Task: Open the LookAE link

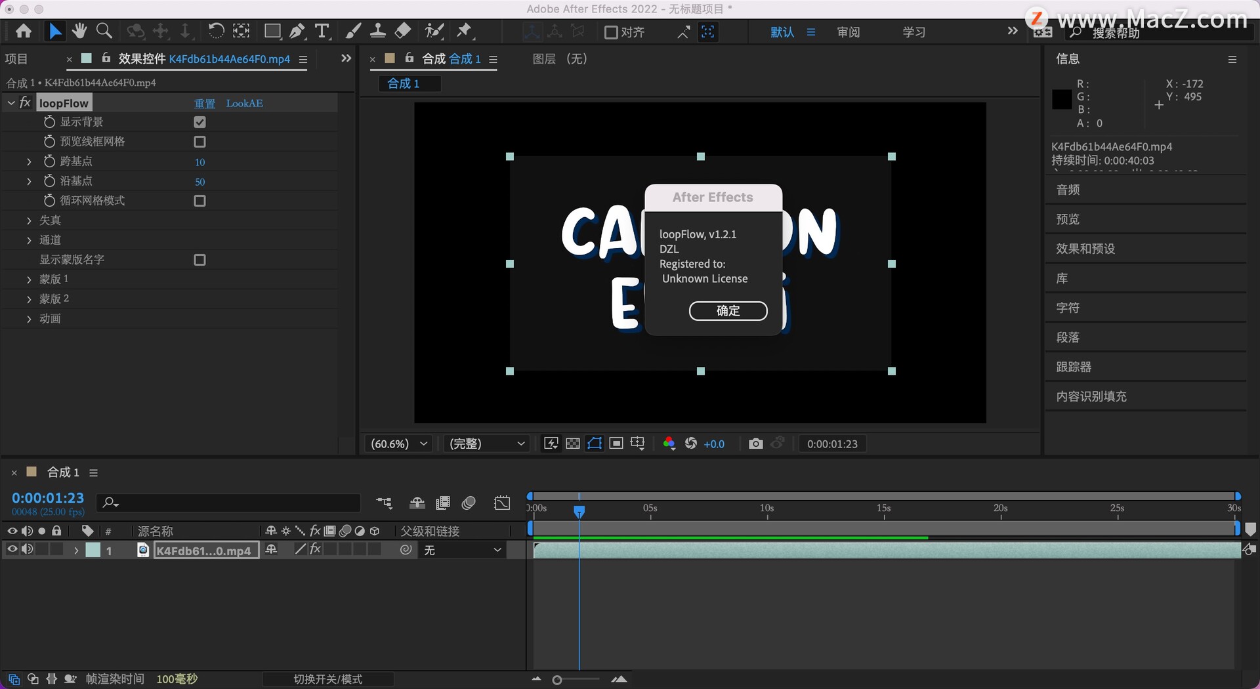Action: click(x=245, y=104)
